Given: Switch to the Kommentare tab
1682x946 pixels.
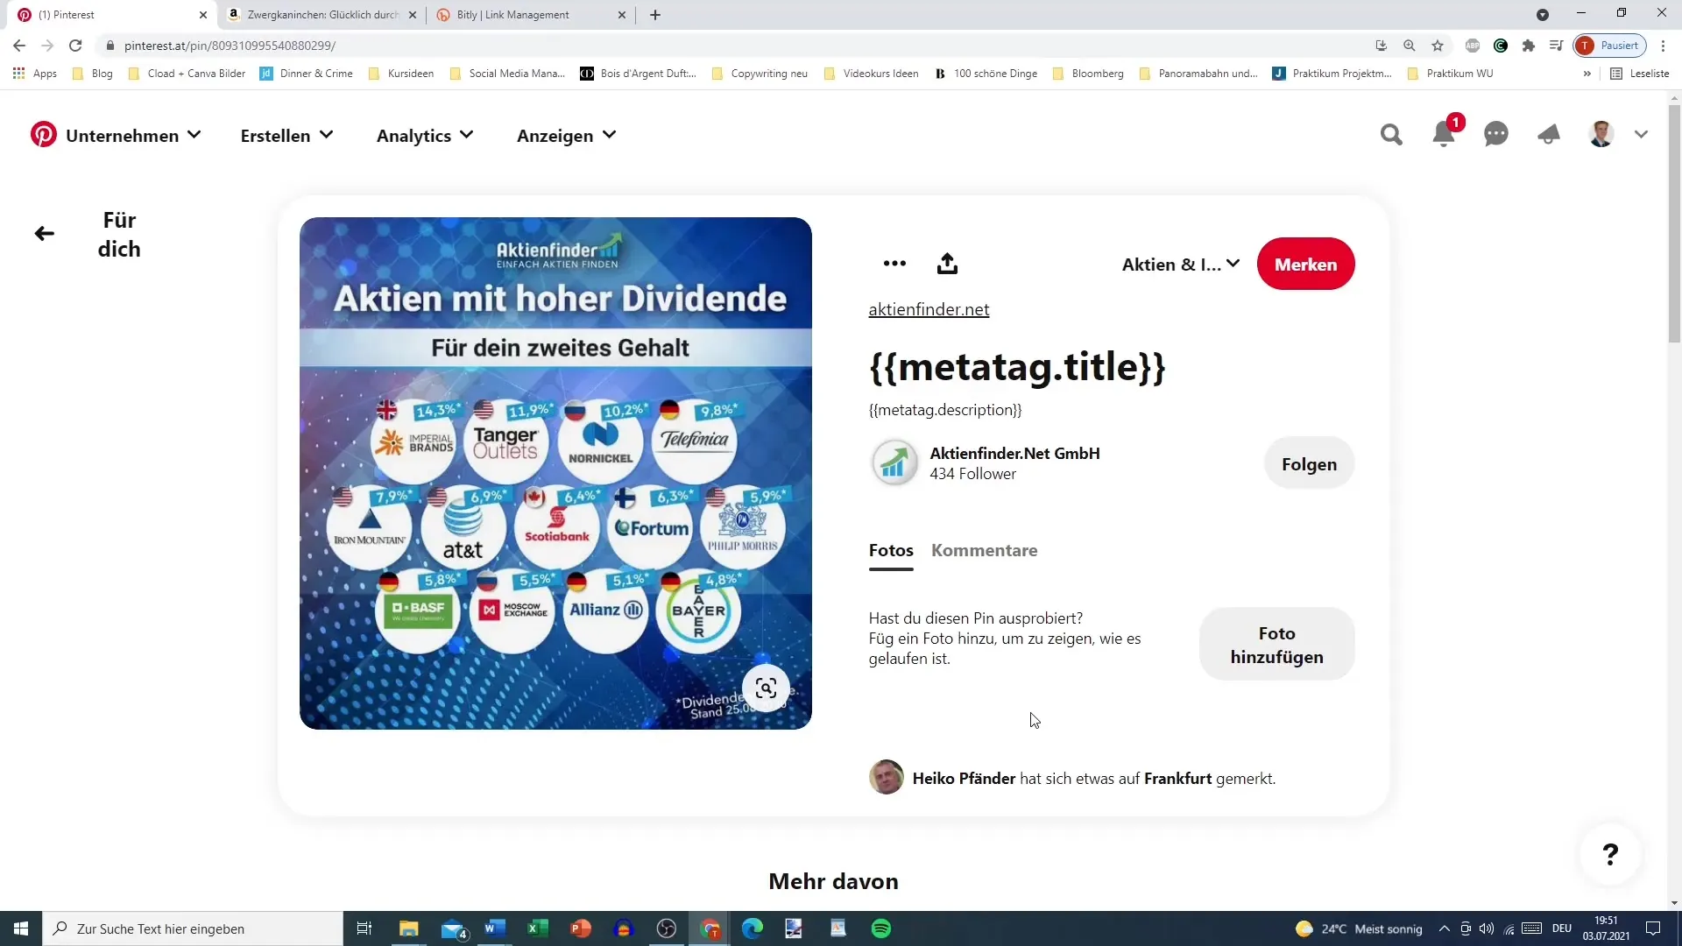Looking at the screenshot, I should (986, 550).
